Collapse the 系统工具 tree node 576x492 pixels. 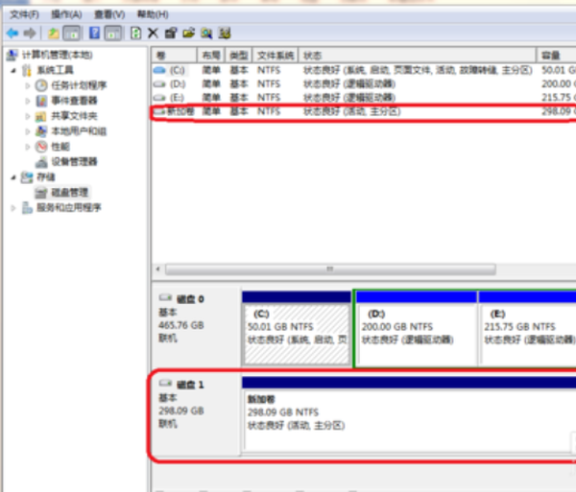(x=12, y=70)
